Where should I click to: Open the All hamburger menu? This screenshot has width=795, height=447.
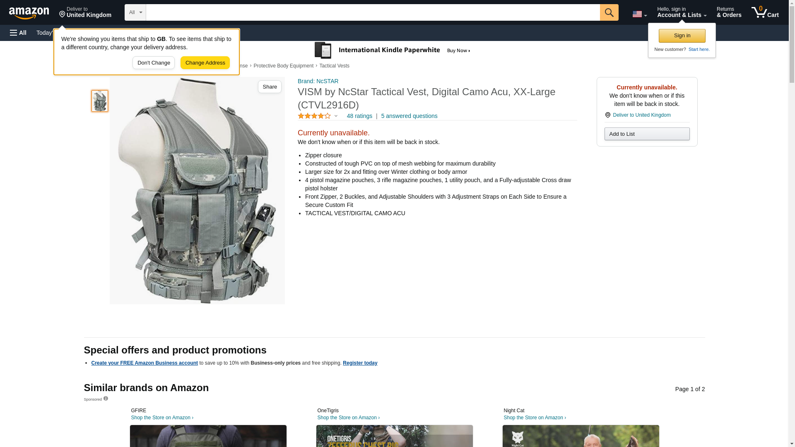(18, 33)
